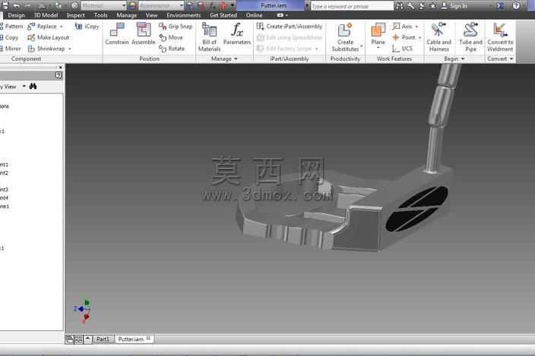Click the Shrinkwrap tool

(x=46, y=49)
